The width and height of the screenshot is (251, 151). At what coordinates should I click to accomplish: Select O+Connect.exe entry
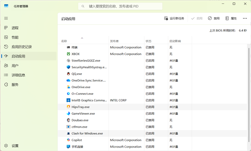pyautogui.click(x=82, y=94)
